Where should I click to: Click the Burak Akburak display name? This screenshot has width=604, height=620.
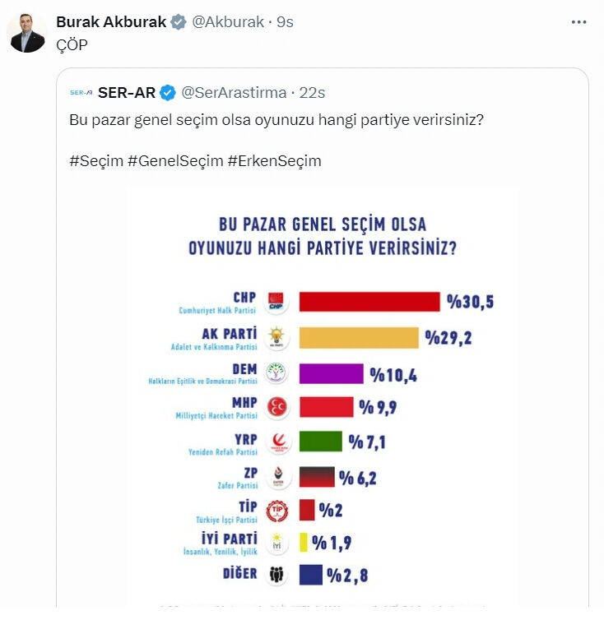(110, 22)
